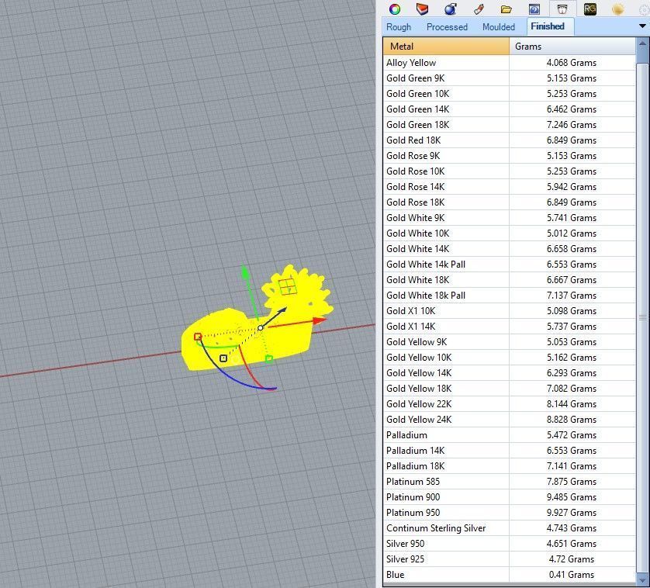Open the tab options dropdown arrow
The width and height of the screenshot is (650, 588).
642,26
